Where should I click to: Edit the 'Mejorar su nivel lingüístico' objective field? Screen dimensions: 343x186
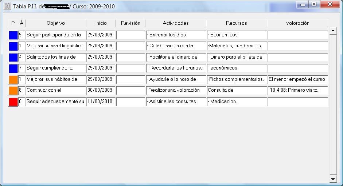tap(56, 46)
